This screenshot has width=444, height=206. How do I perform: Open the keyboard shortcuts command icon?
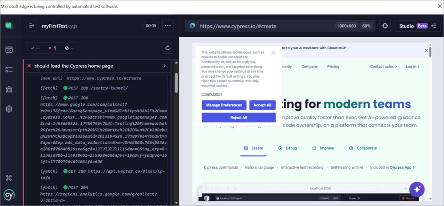coord(9,178)
